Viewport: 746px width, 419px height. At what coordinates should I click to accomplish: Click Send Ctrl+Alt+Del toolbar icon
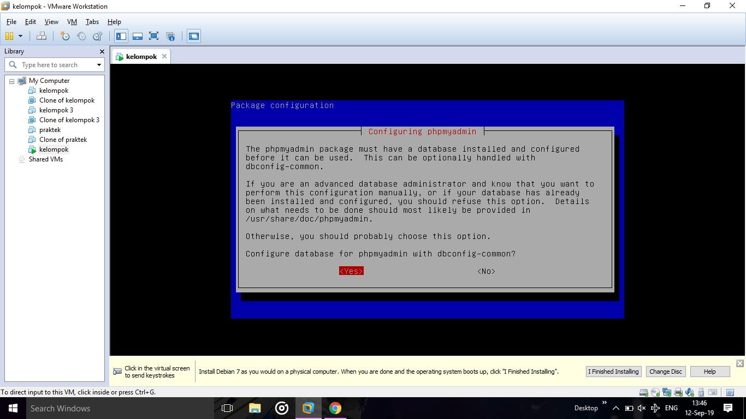point(41,36)
